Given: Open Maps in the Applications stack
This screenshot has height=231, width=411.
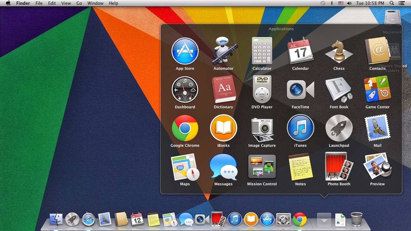Looking at the screenshot, I should 185,167.
